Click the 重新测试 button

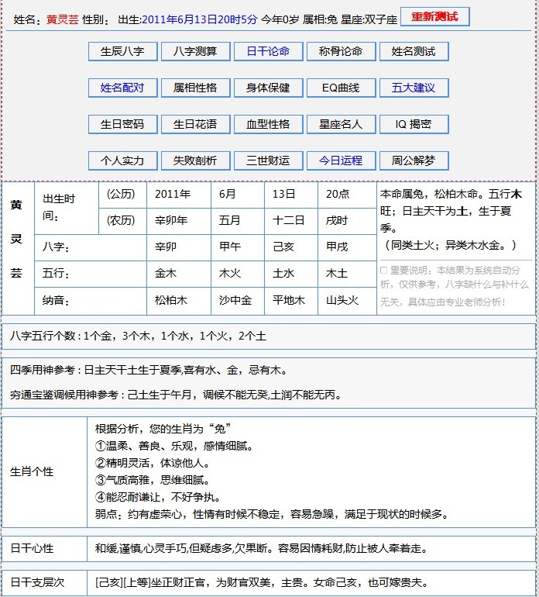pyautogui.click(x=434, y=17)
